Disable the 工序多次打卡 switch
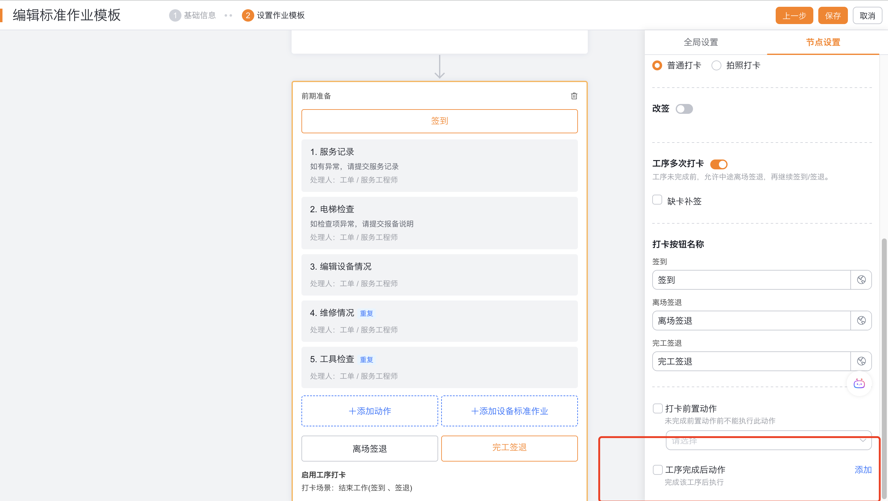 point(719,164)
